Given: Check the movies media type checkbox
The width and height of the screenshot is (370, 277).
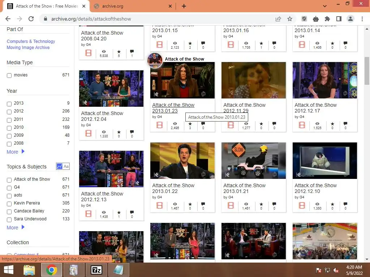Looking at the screenshot, I should [9, 76].
